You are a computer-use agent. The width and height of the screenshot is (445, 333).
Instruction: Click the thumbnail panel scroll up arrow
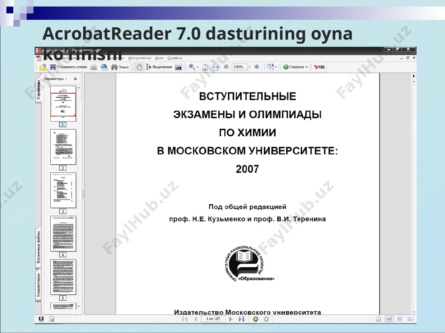79,88
